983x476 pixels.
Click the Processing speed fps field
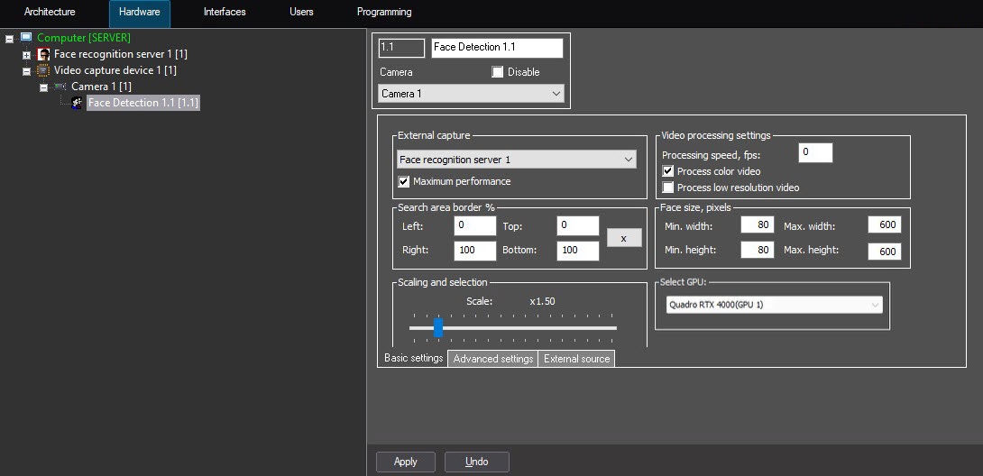(x=815, y=153)
